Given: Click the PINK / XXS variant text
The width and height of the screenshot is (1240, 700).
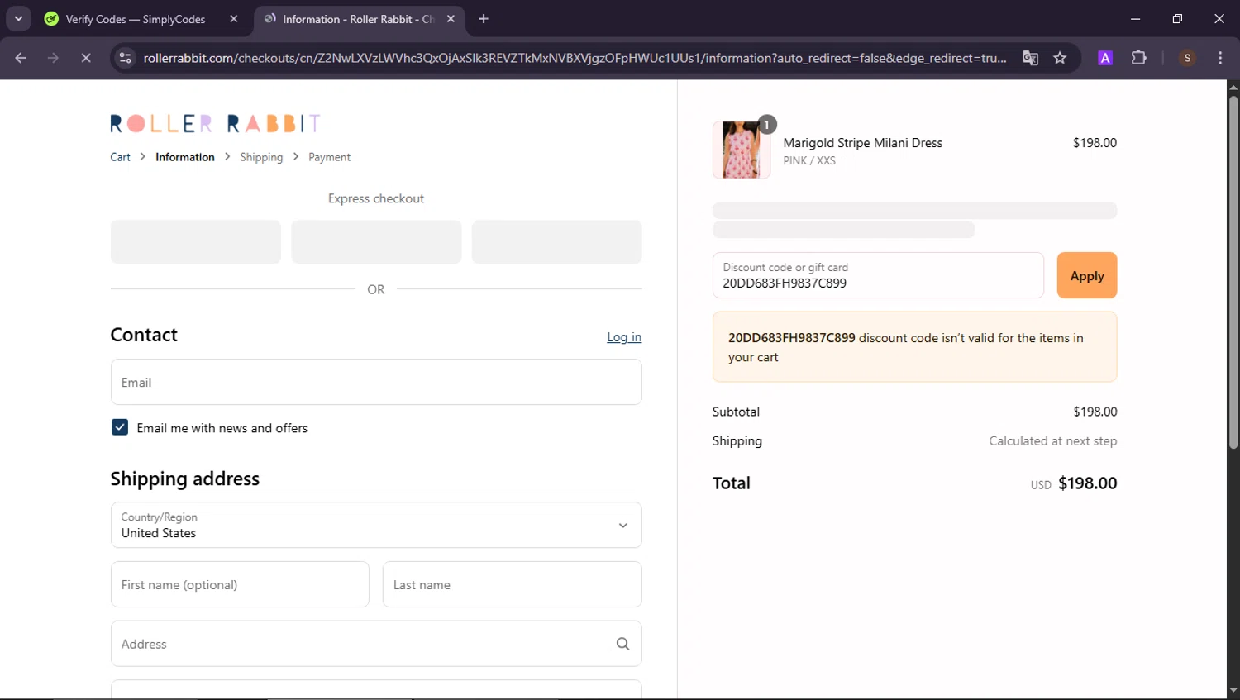Looking at the screenshot, I should pyautogui.click(x=809, y=160).
